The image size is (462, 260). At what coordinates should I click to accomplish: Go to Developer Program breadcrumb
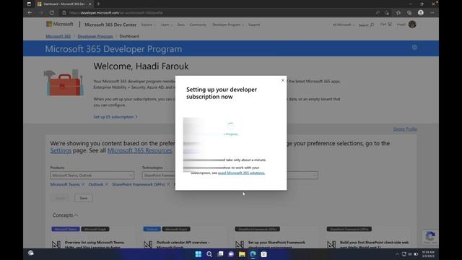[x=95, y=36]
